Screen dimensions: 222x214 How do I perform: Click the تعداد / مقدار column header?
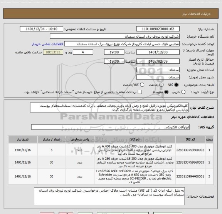click(x=52, y=139)
